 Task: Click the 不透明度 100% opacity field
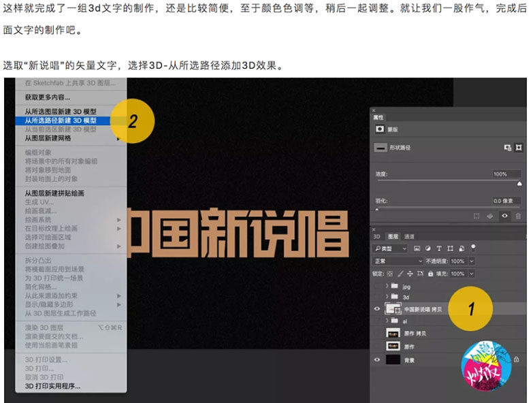458,261
